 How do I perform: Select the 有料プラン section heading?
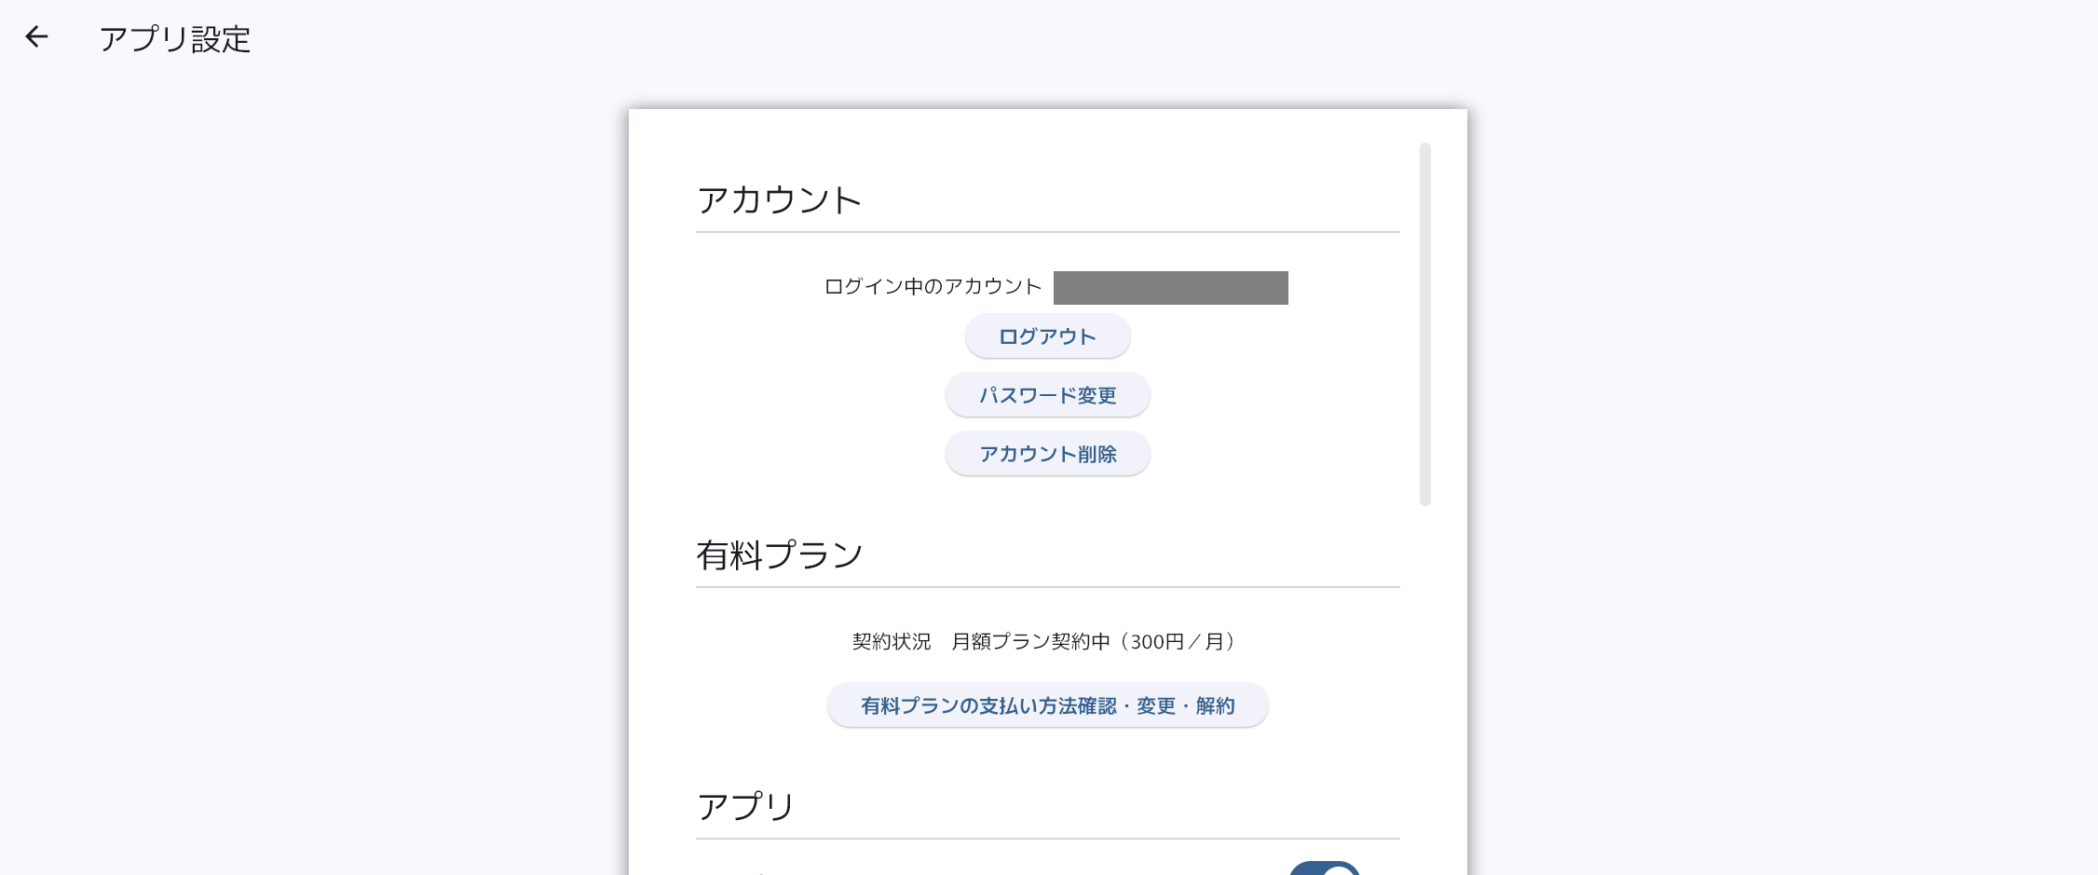point(779,555)
